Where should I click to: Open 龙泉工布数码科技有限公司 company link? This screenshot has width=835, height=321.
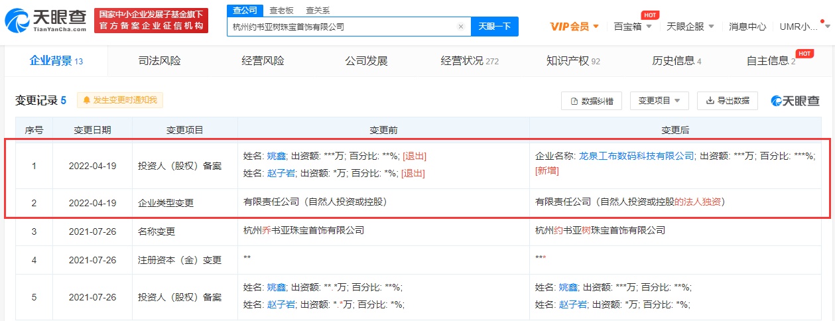coord(637,156)
